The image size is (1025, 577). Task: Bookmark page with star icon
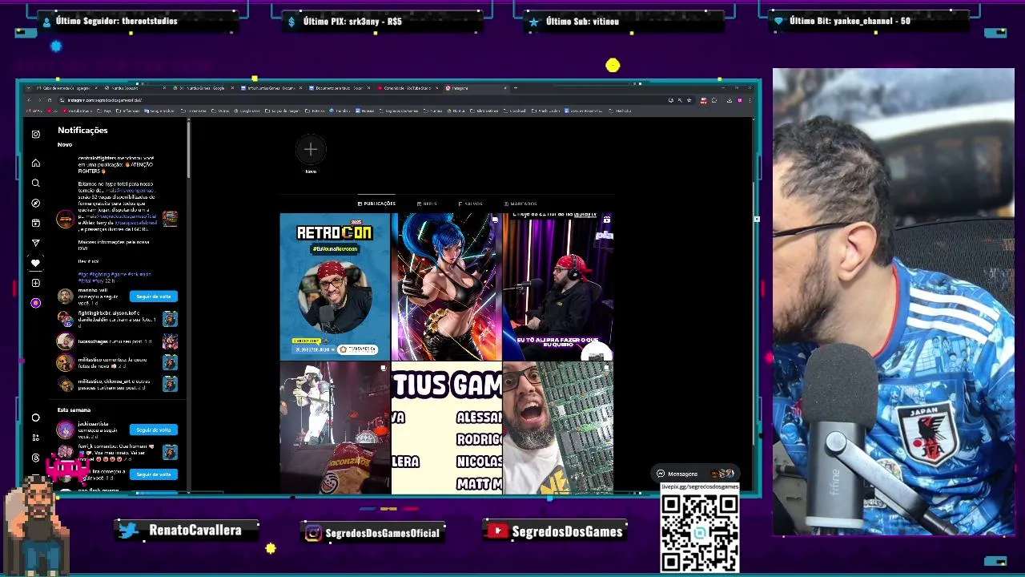[689, 100]
